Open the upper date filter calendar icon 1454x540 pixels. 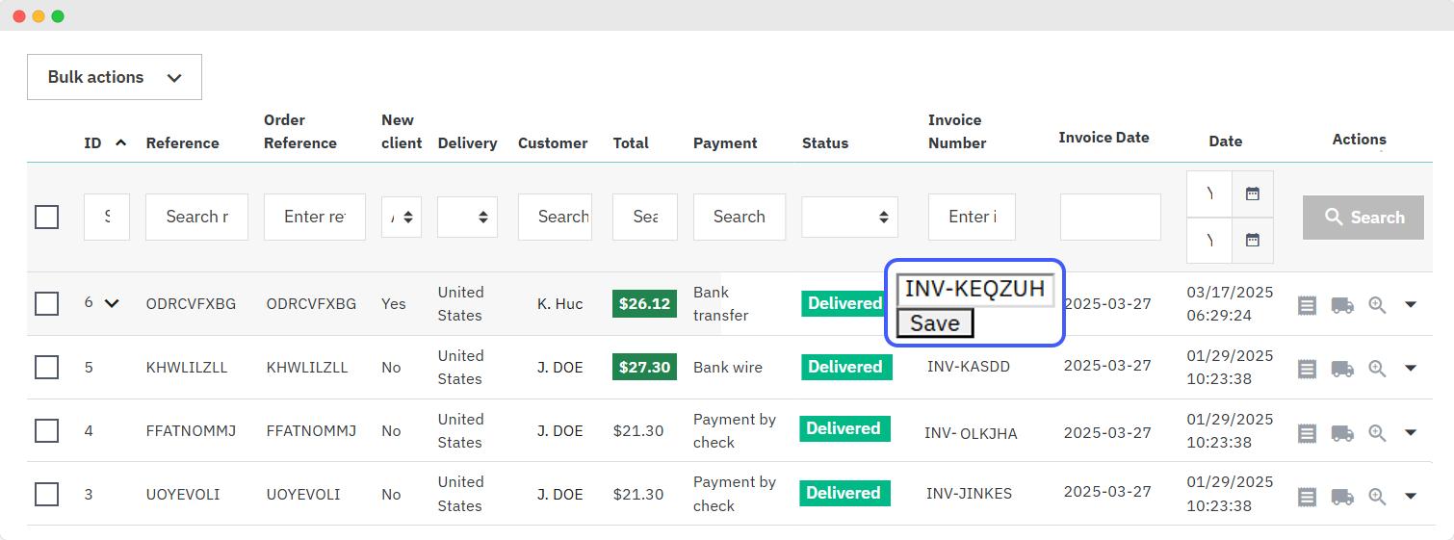click(x=1253, y=193)
